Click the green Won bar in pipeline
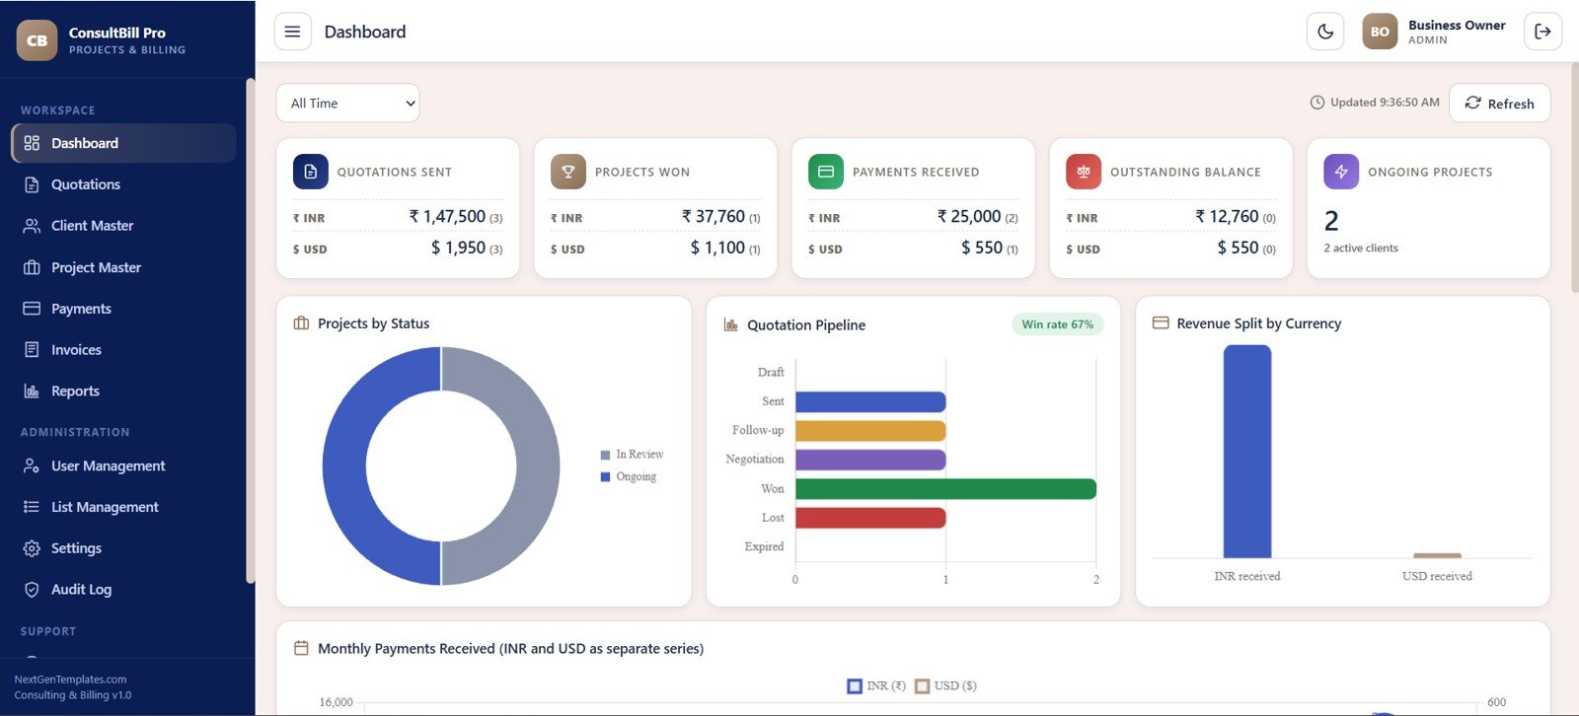1579x716 pixels. coord(945,489)
